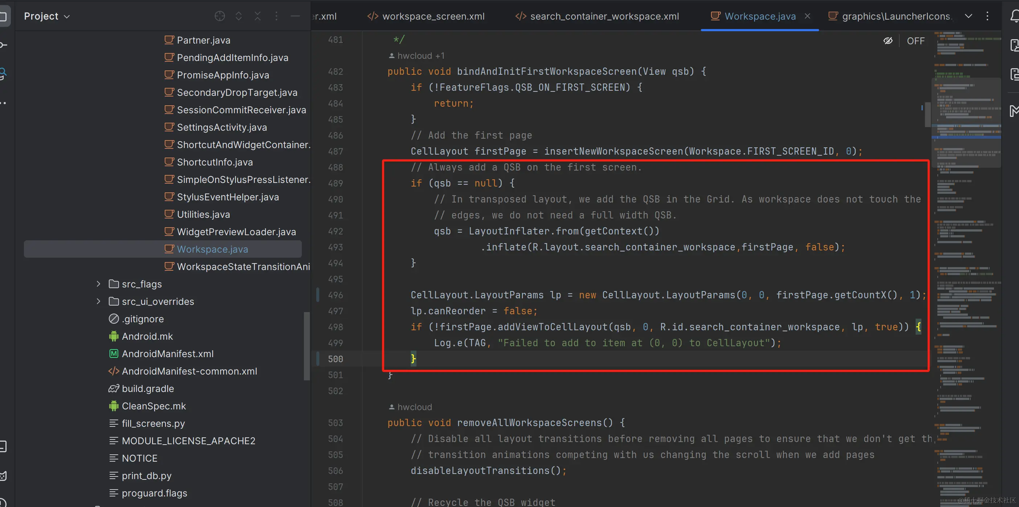
Task: Click line number 500 in gutter
Action: click(x=336, y=359)
